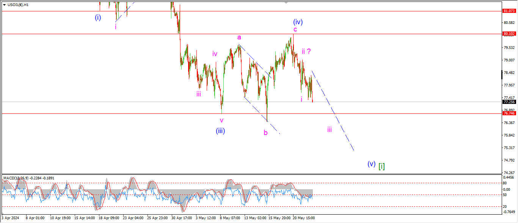Select the chart shift triangle marker at top
The height and width of the screenshot is (223, 518).
click(x=286, y=2)
